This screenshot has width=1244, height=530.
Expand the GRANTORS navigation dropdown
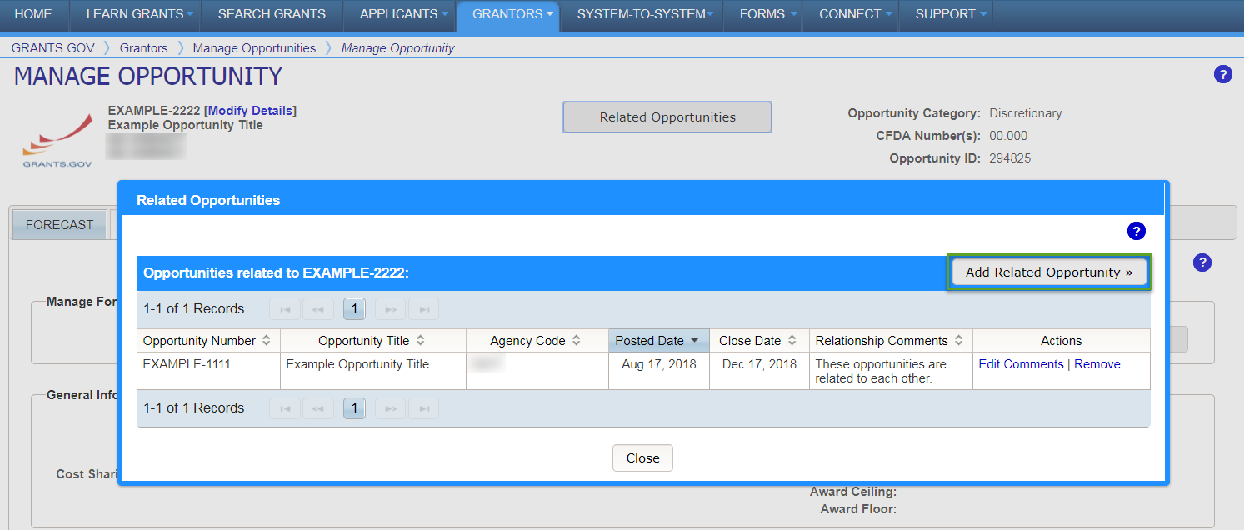pos(507,14)
